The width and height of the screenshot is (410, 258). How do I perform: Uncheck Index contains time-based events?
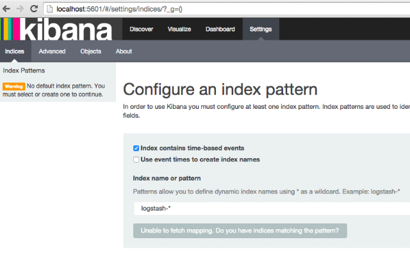136,149
